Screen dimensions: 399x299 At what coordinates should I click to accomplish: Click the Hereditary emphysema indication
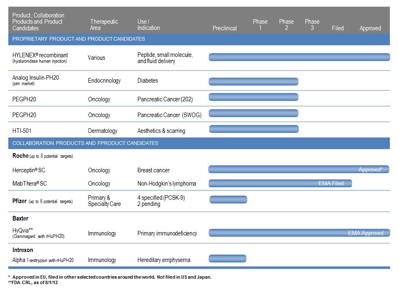[164, 260]
